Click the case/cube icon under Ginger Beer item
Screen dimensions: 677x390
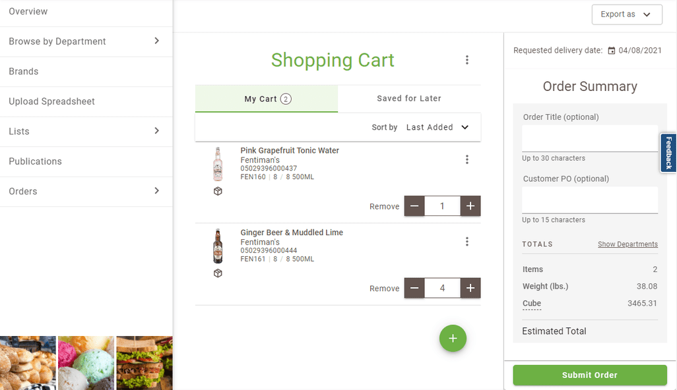tap(218, 273)
